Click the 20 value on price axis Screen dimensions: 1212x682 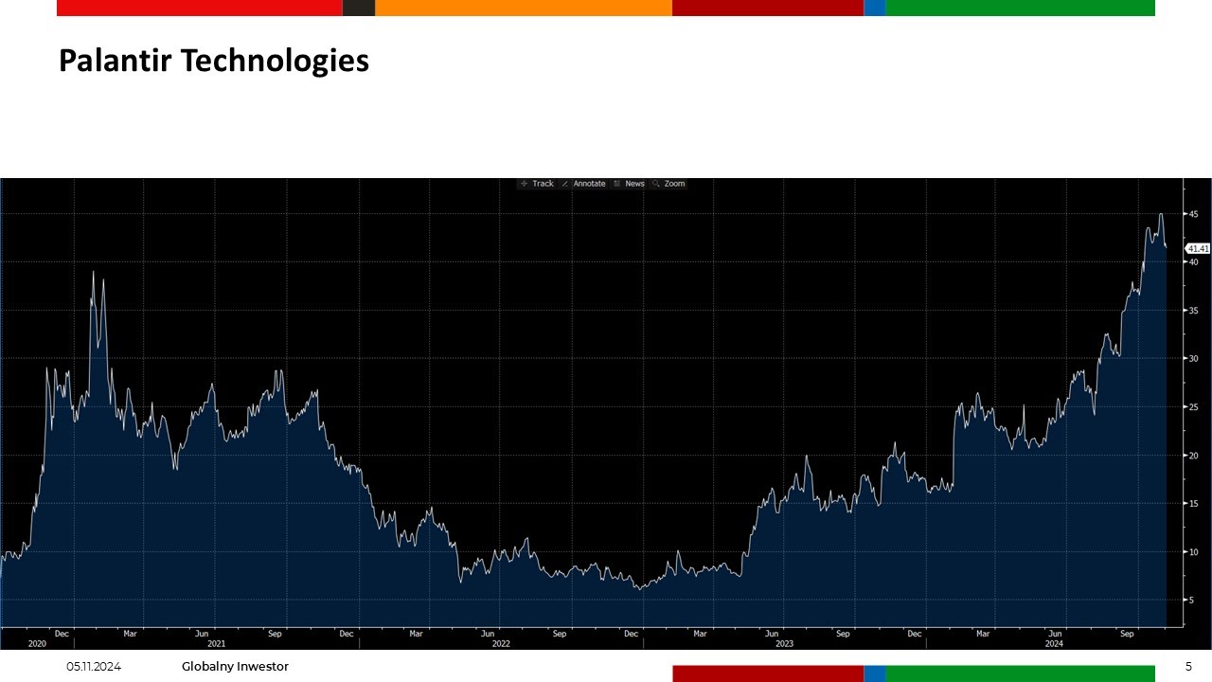click(x=1194, y=456)
